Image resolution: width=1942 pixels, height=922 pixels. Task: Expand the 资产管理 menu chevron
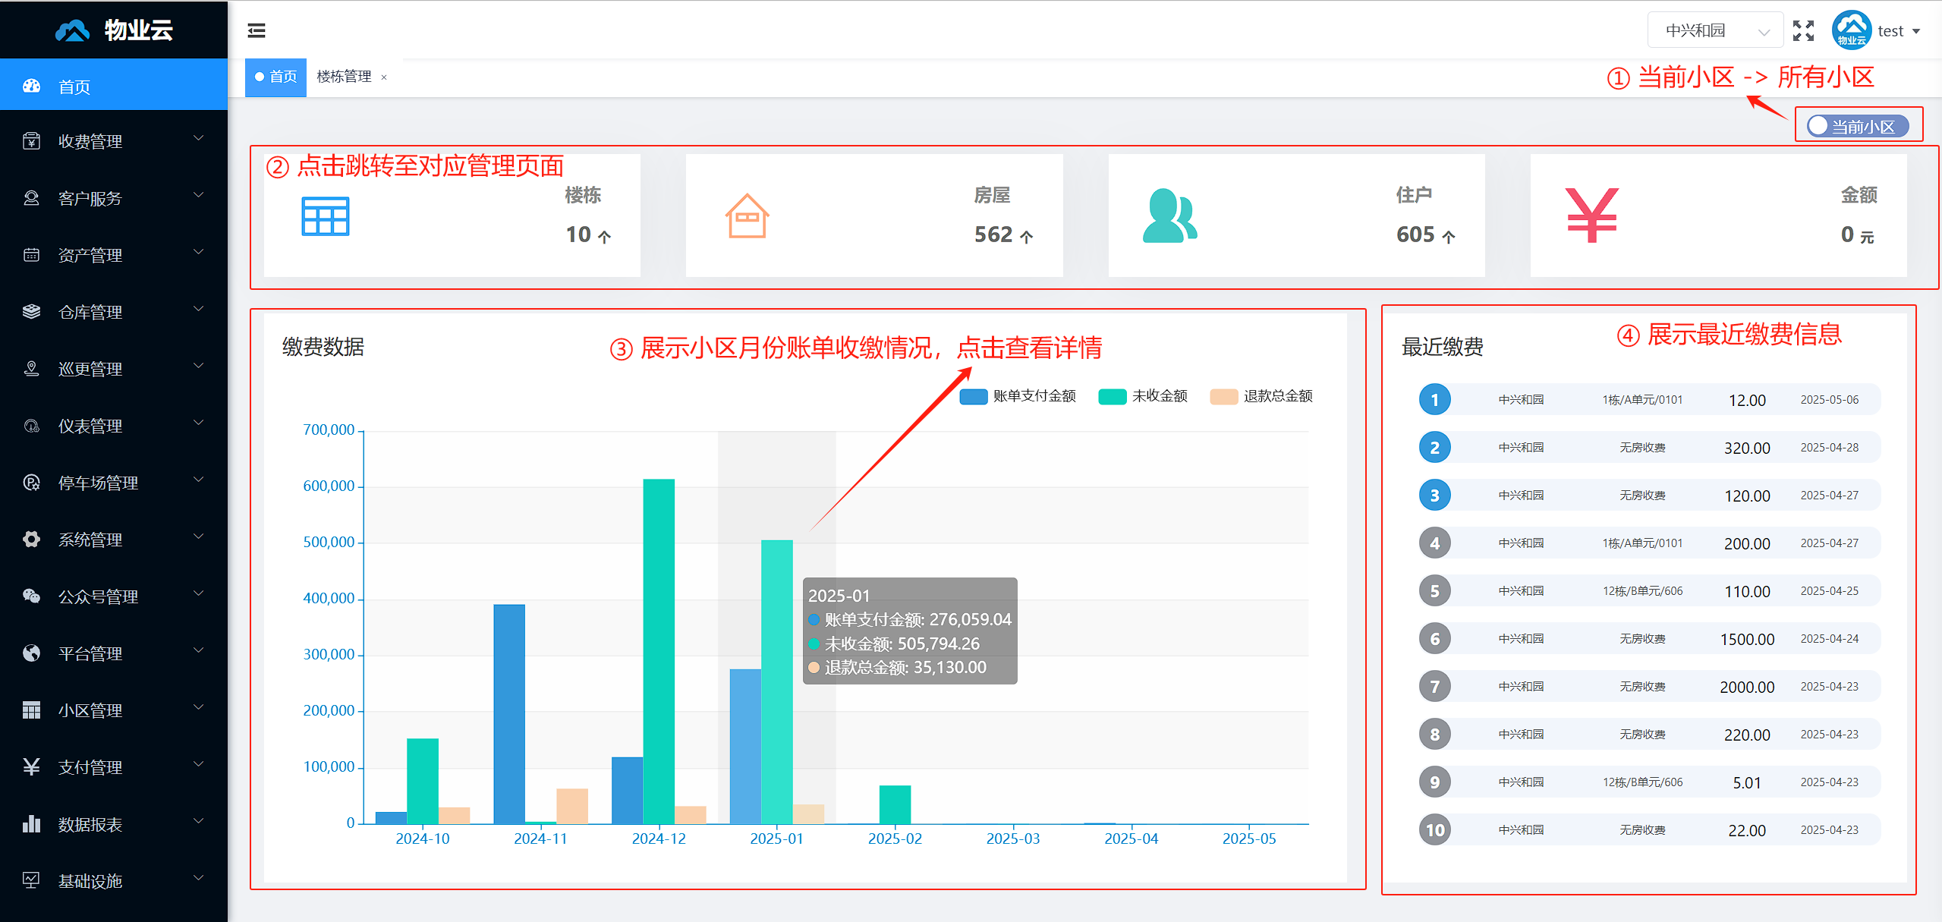pyautogui.click(x=199, y=252)
